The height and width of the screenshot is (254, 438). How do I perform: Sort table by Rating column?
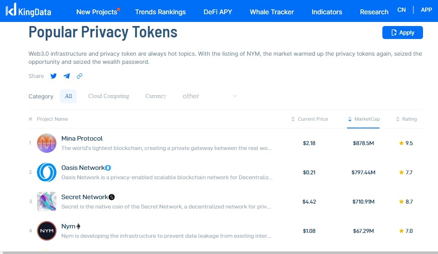click(x=406, y=119)
